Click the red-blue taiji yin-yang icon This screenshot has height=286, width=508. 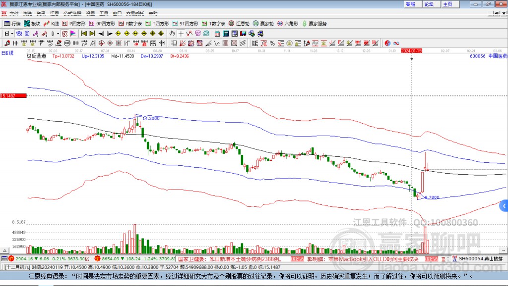[x=387, y=44]
